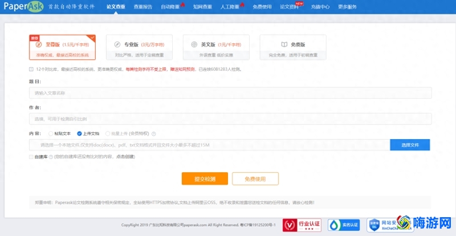This screenshot has height=236, width=456.
Task: Open the 知网查重 menu item
Action: pyautogui.click(x=202, y=7)
